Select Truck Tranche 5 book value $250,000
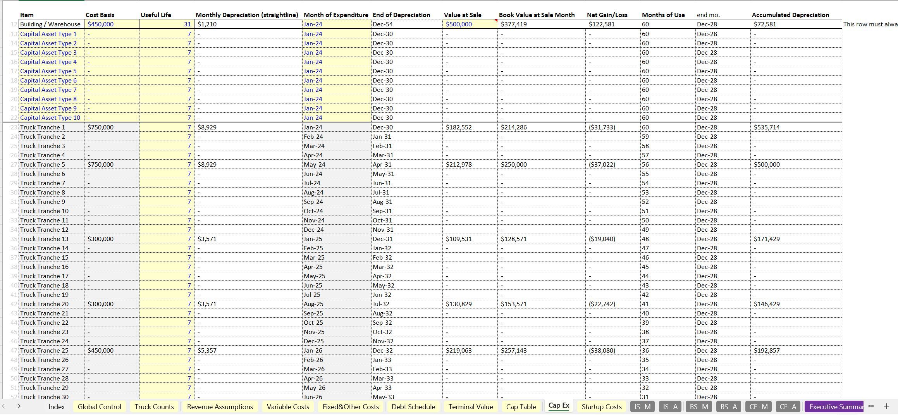 542,164
